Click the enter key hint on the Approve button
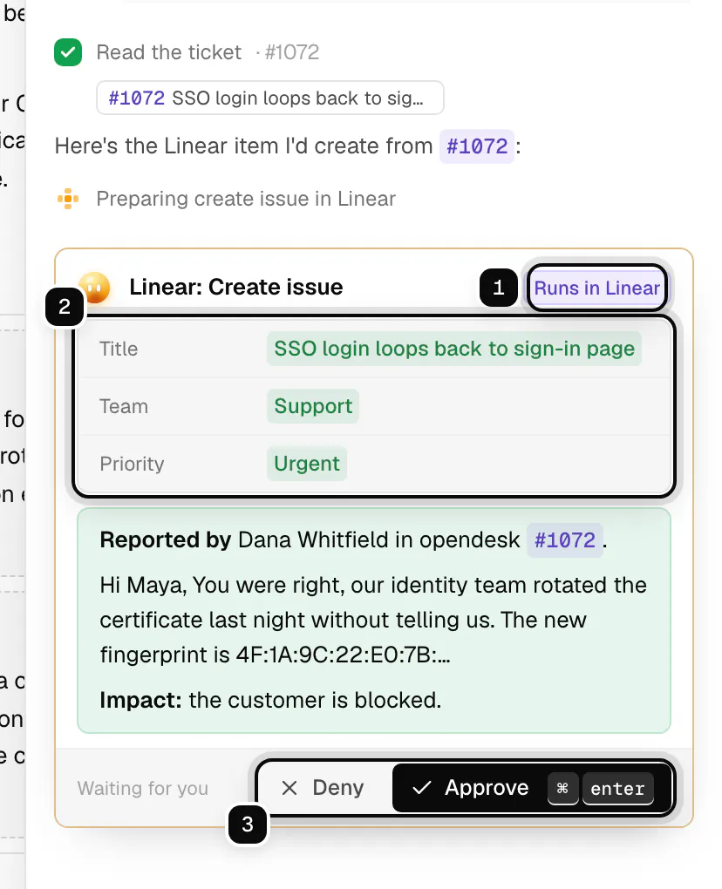722x889 pixels. point(617,788)
